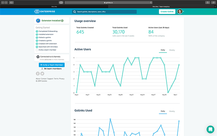The width and height of the screenshot is (217, 136).
Task: Open the Facebook social icon
Action: click(38, 74)
